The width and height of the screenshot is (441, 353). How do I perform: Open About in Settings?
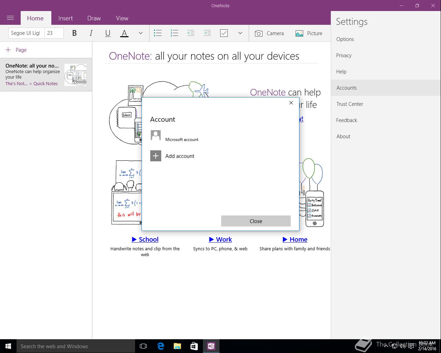(386, 137)
